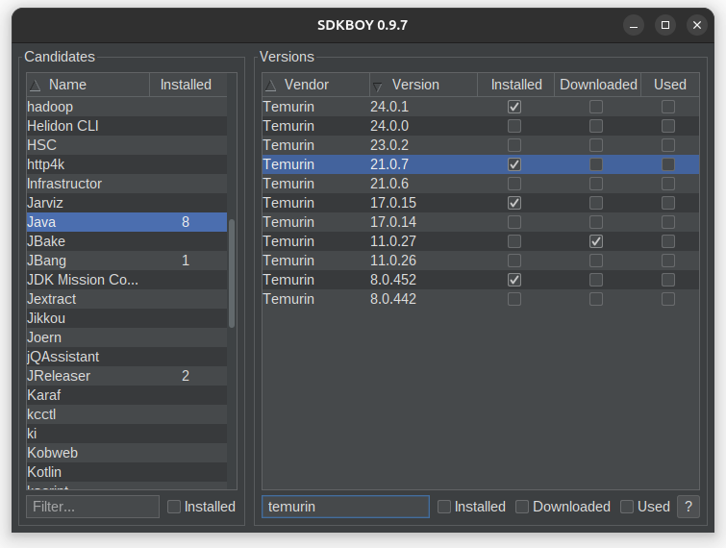Sort versions by Downloaded column header
The width and height of the screenshot is (726, 548).
pyautogui.click(x=598, y=85)
